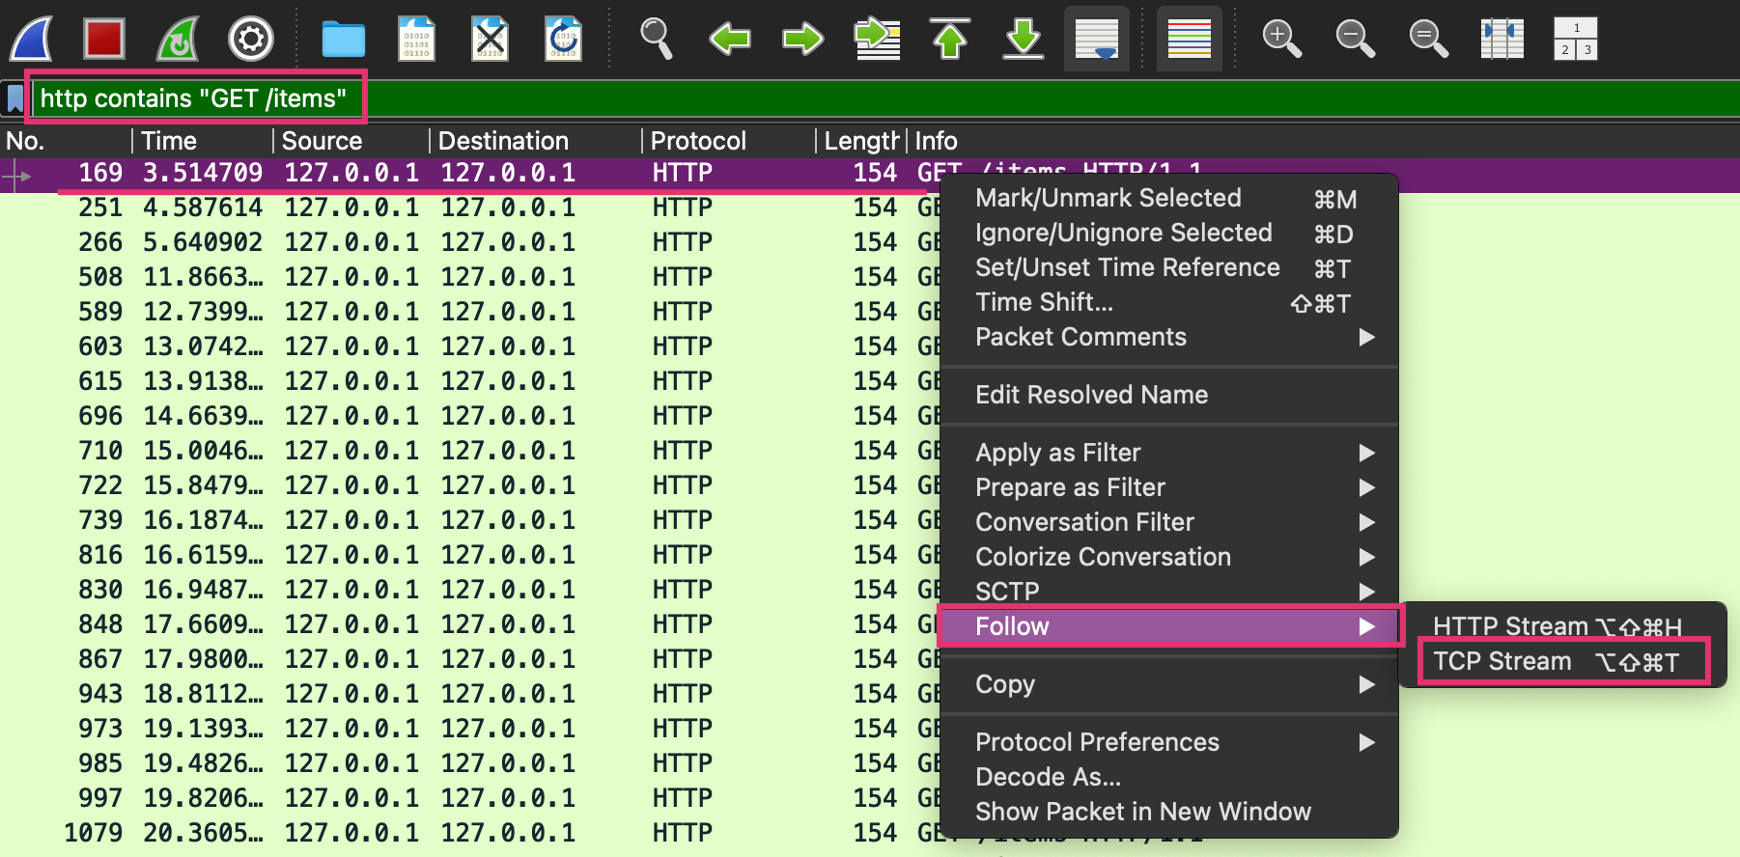Expand the Packet Comments submenu
The width and height of the screenshot is (1740, 857).
1168,337
